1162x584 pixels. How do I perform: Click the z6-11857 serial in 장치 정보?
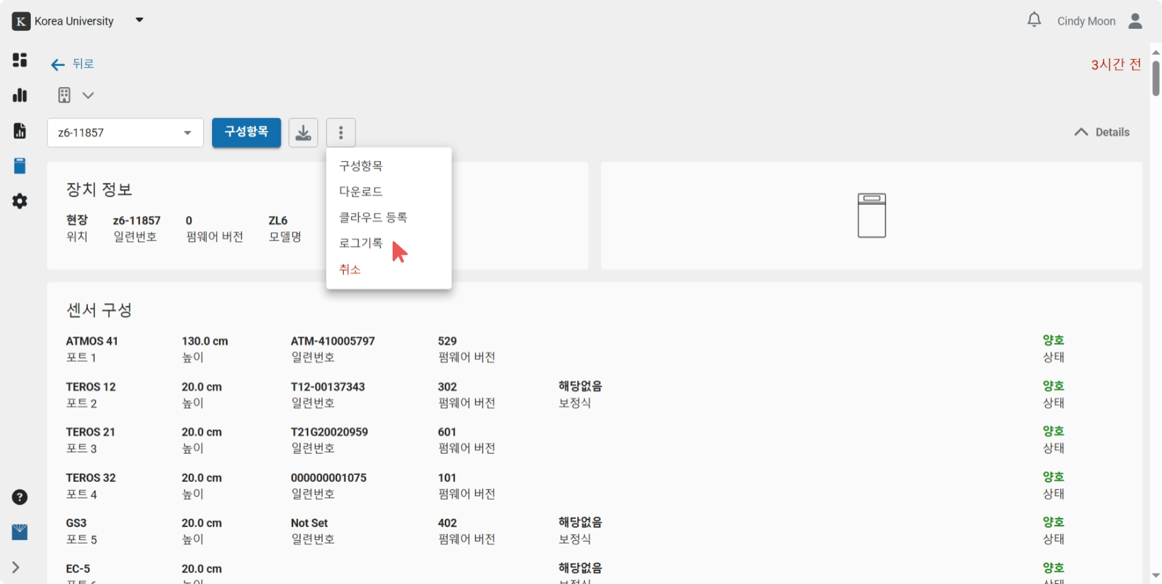[x=137, y=221]
